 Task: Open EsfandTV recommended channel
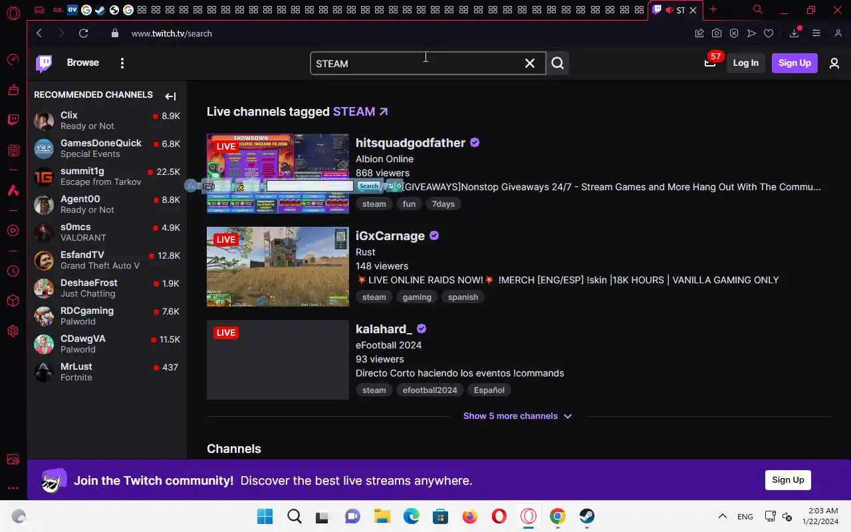click(106, 260)
